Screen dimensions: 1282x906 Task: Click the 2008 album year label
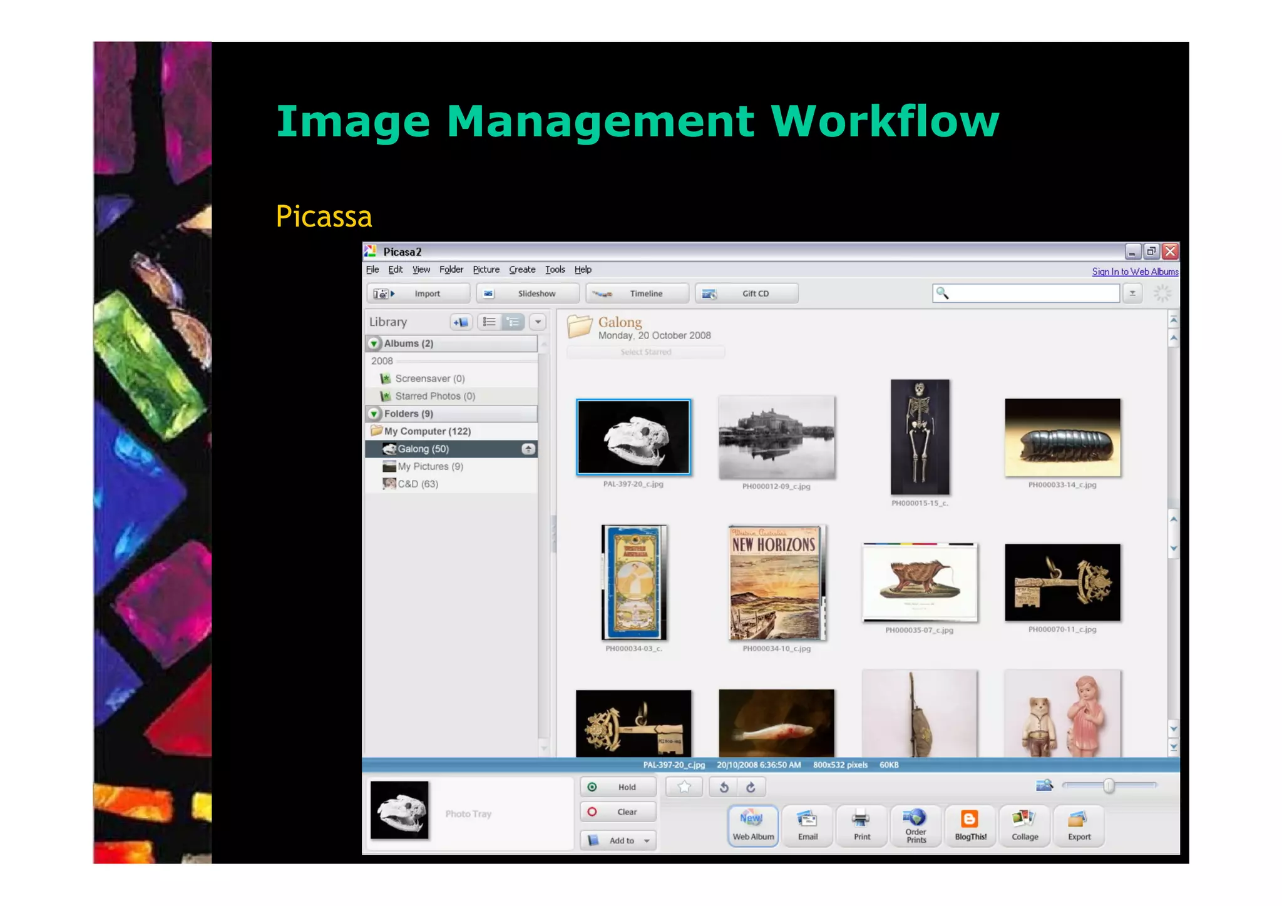click(382, 361)
